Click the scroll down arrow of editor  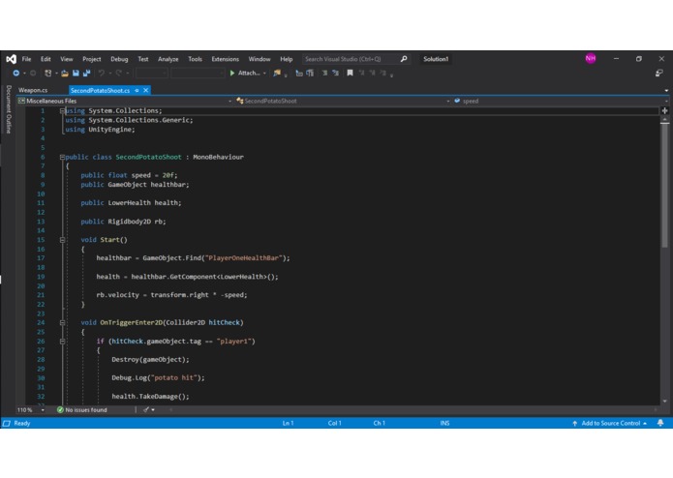[665, 402]
